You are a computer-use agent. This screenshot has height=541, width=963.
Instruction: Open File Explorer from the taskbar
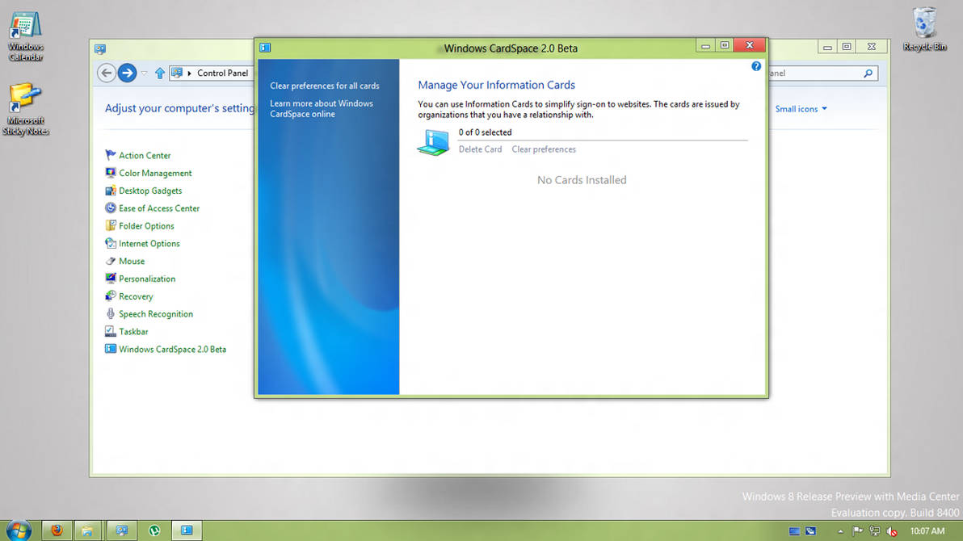tap(87, 531)
